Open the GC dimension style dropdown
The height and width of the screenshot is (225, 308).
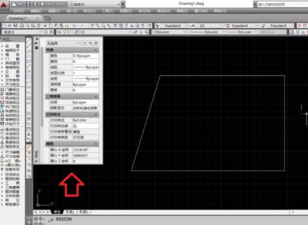tap(210, 26)
